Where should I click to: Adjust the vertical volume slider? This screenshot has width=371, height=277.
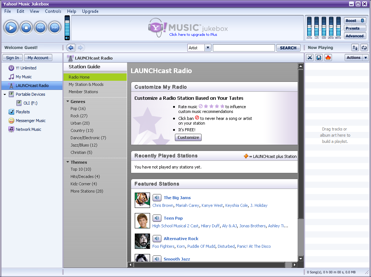tap(67, 26)
